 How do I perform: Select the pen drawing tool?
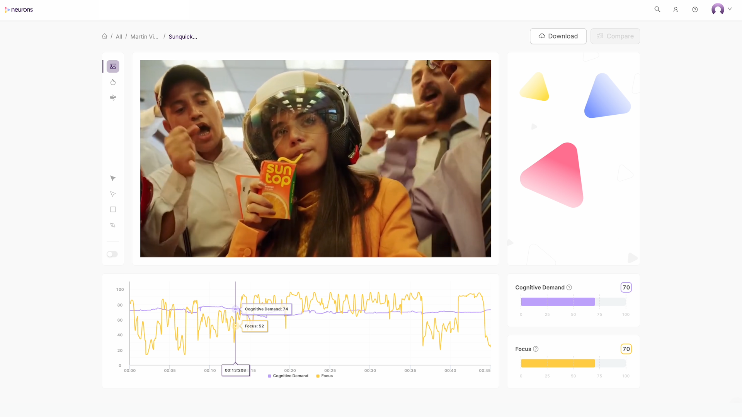[113, 225]
